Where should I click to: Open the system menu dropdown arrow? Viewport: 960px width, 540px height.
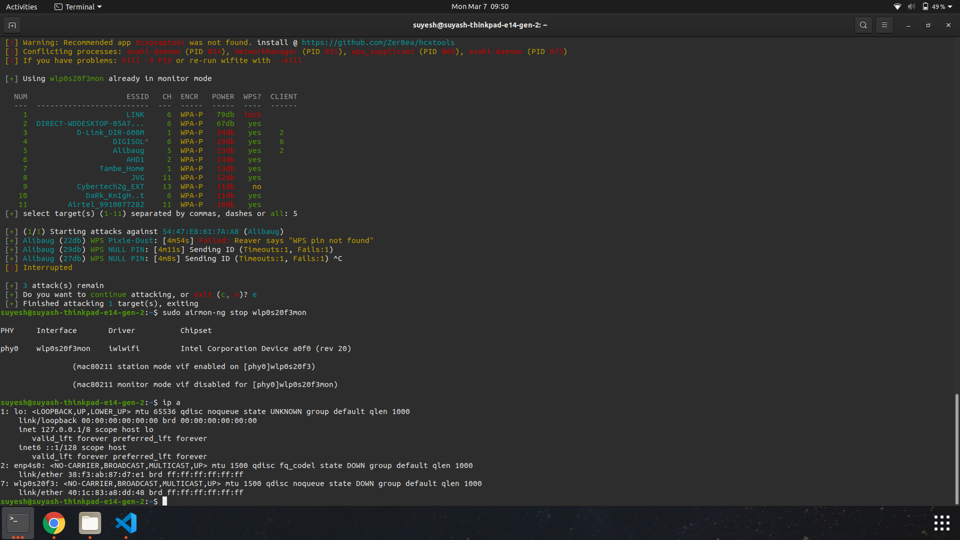(x=950, y=6)
